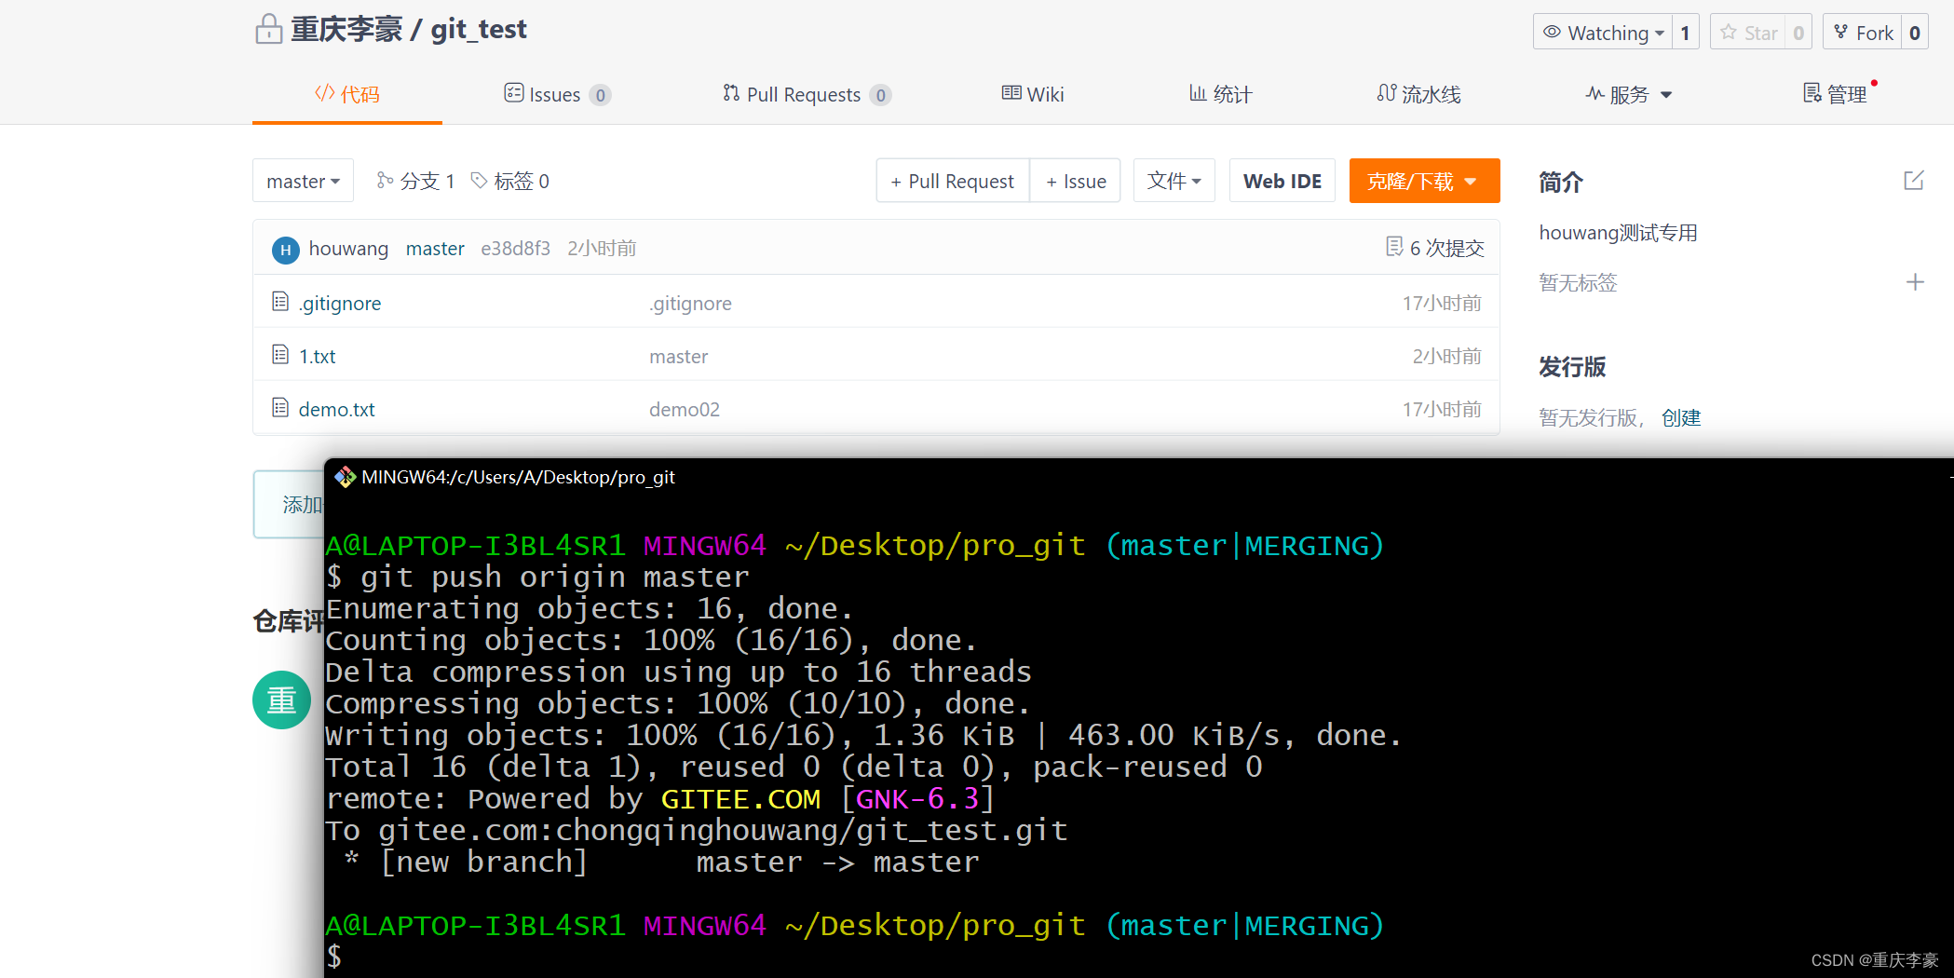The image size is (1954, 978).
Task: Click the lock icon beside repository name
Action: pyautogui.click(x=268, y=29)
